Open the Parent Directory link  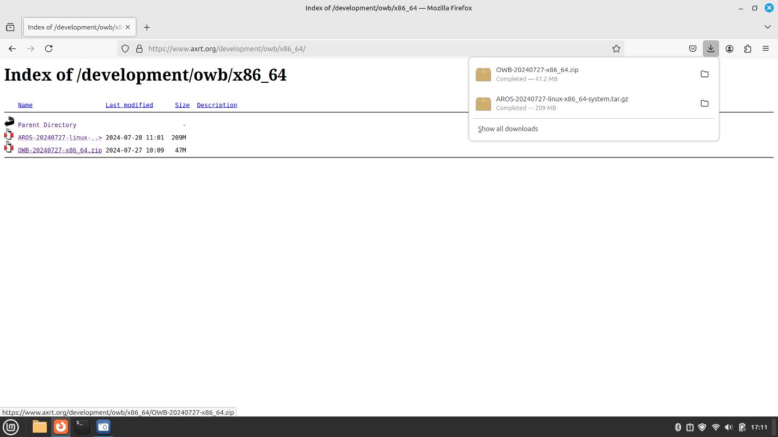[x=47, y=125]
